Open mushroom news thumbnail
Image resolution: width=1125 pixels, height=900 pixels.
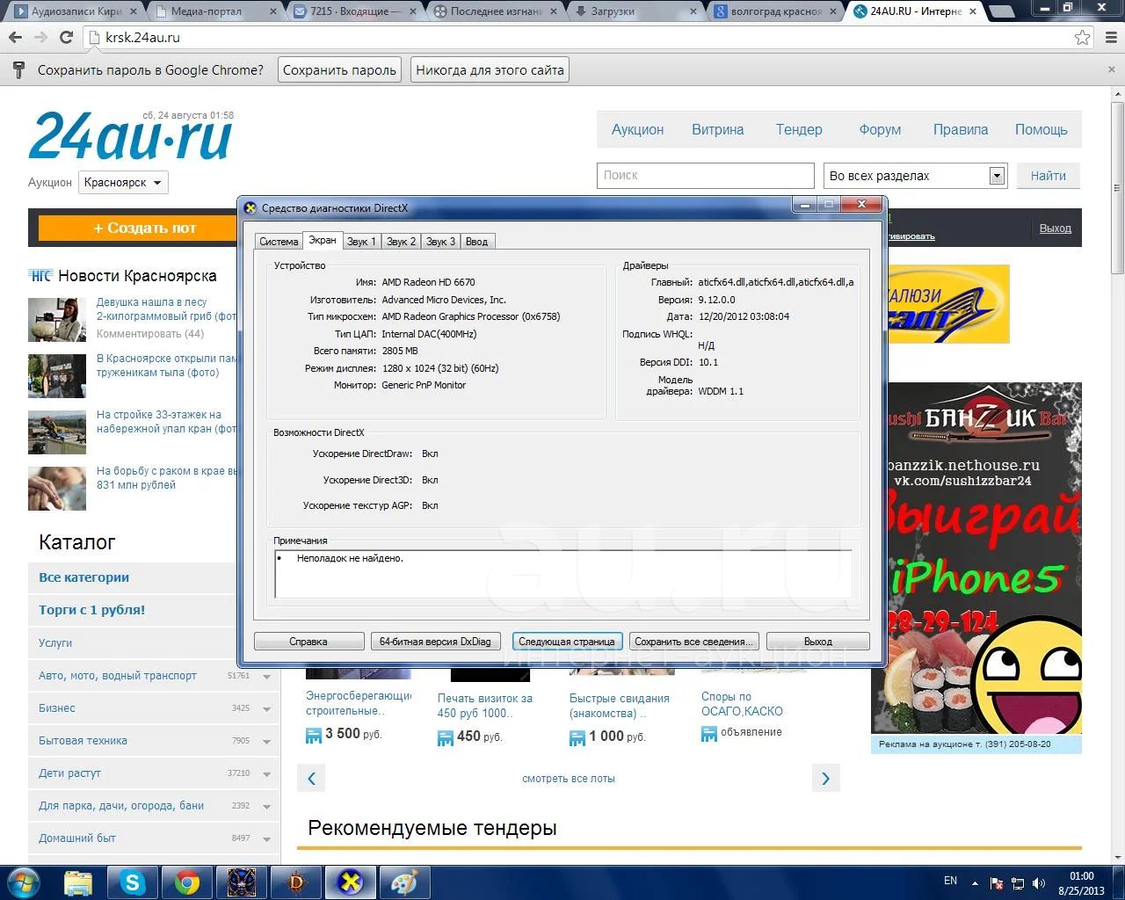(57, 320)
